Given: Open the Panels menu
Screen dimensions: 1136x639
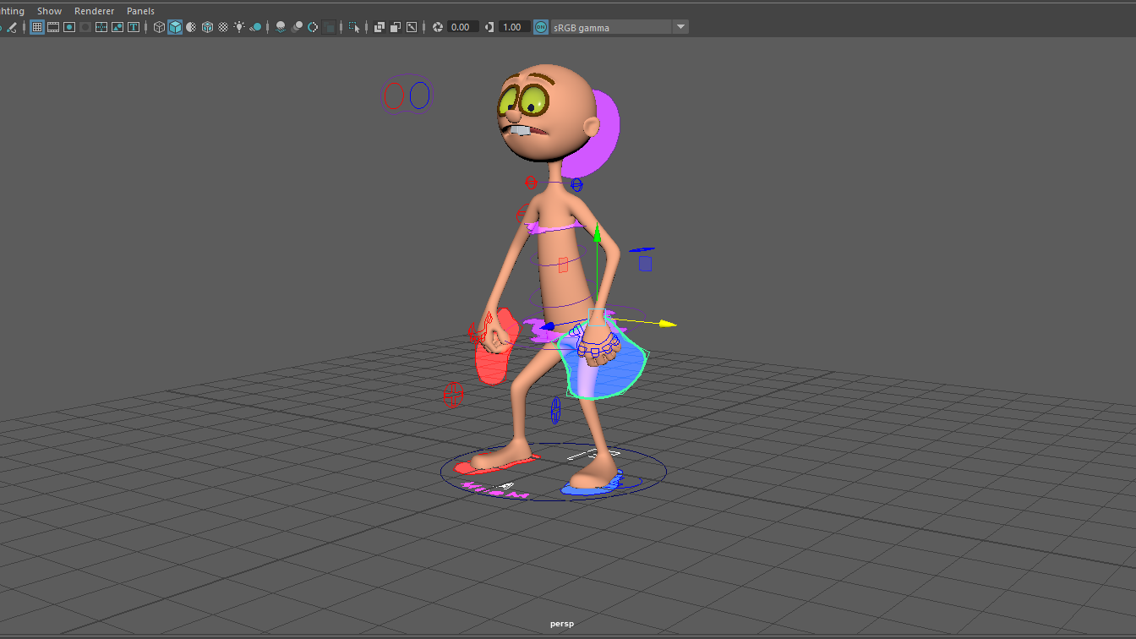Looking at the screenshot, I should pos(140,10).
